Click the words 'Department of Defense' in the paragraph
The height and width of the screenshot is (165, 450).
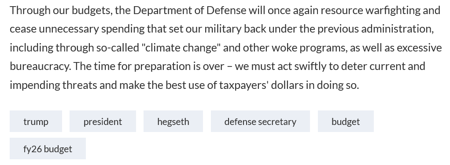(x=190, y=10)
